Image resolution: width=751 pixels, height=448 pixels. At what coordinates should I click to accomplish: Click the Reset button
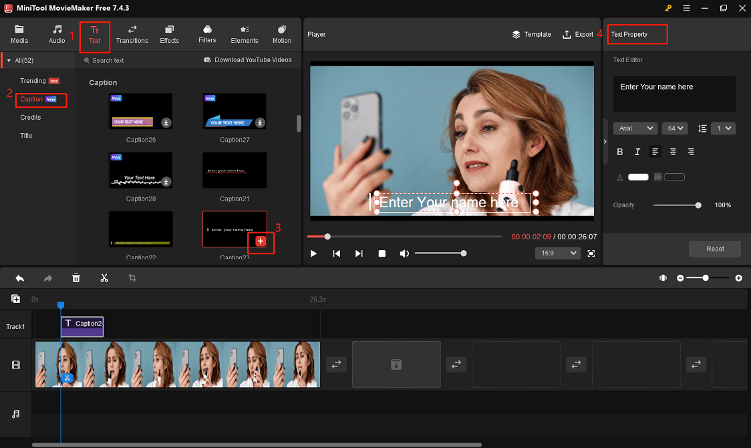tap(715, 249)
